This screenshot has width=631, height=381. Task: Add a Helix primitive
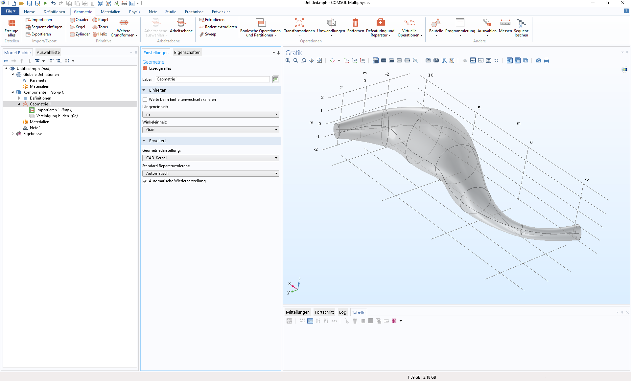(100, 34)
